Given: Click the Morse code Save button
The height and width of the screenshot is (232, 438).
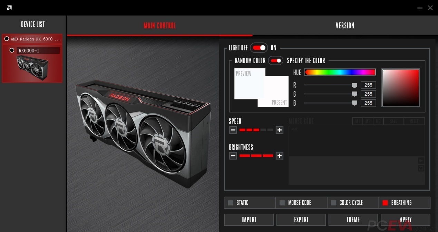Looking at the screenshot, I should [x=394, y=121].
